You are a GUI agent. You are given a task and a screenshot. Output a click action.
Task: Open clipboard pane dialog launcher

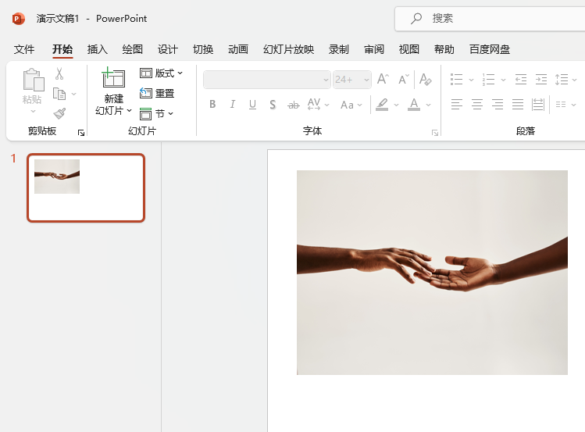[x=81, y=133]
